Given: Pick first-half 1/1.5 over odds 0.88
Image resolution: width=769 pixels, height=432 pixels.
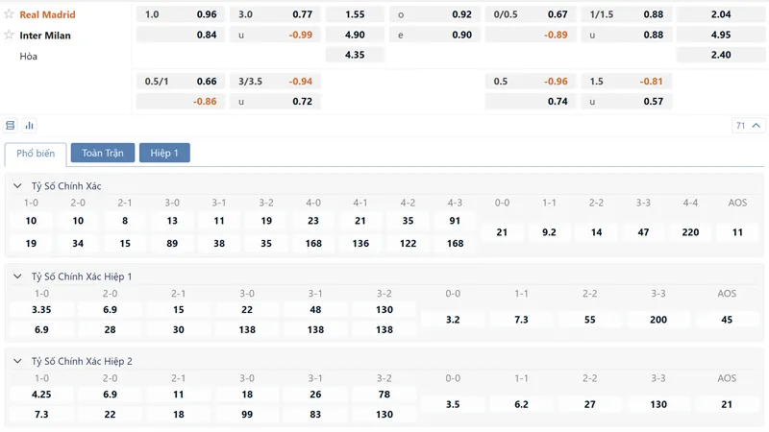Looking at the screenshot, I should click(627, 14).
